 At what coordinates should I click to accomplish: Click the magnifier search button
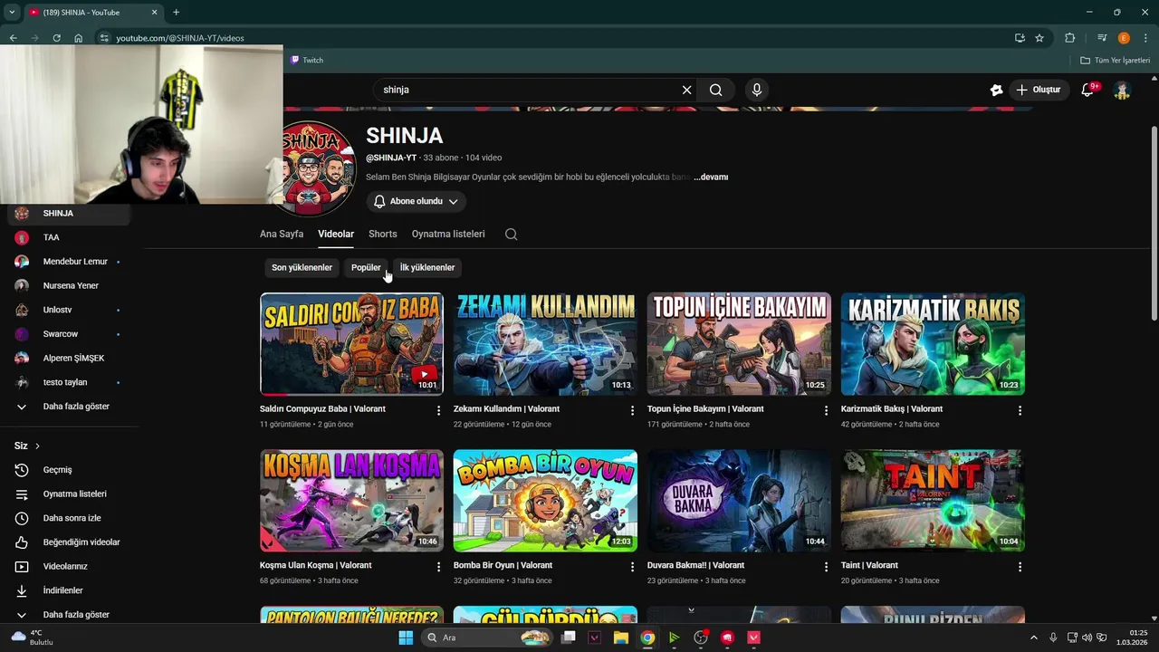pos(715,90)
